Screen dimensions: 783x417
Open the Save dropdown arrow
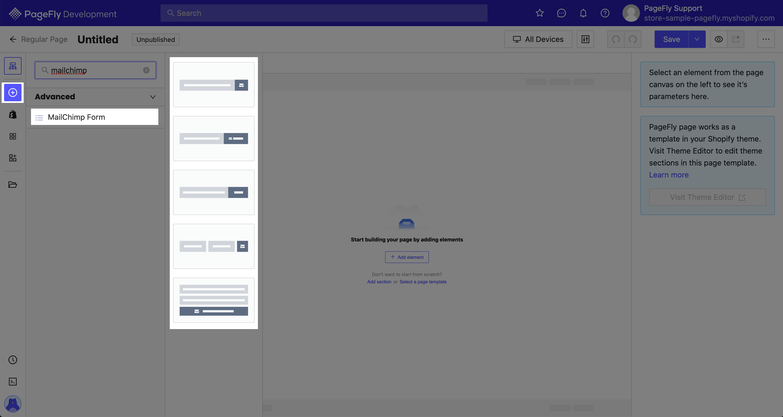point(697,39)
